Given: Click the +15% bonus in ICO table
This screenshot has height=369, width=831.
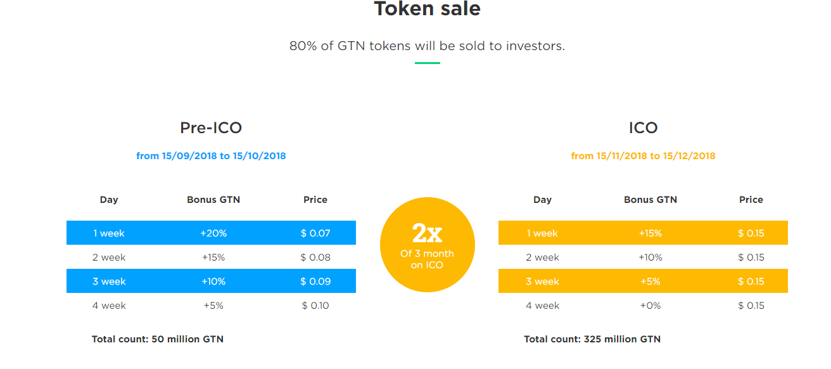Looking at the screenshot, I should tap(650, 233).
